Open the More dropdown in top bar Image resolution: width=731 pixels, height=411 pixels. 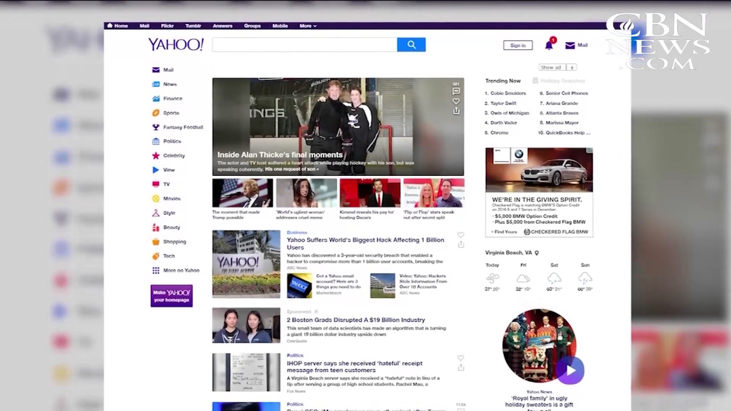(308, 26)
